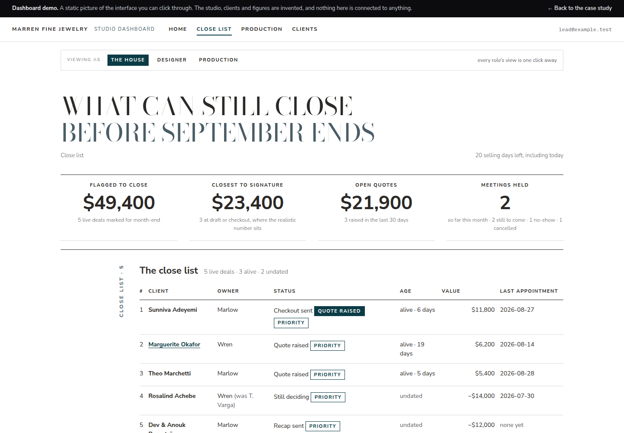Click the Client column header
This screenshot has height=433, width=624.
coord(159,291)
